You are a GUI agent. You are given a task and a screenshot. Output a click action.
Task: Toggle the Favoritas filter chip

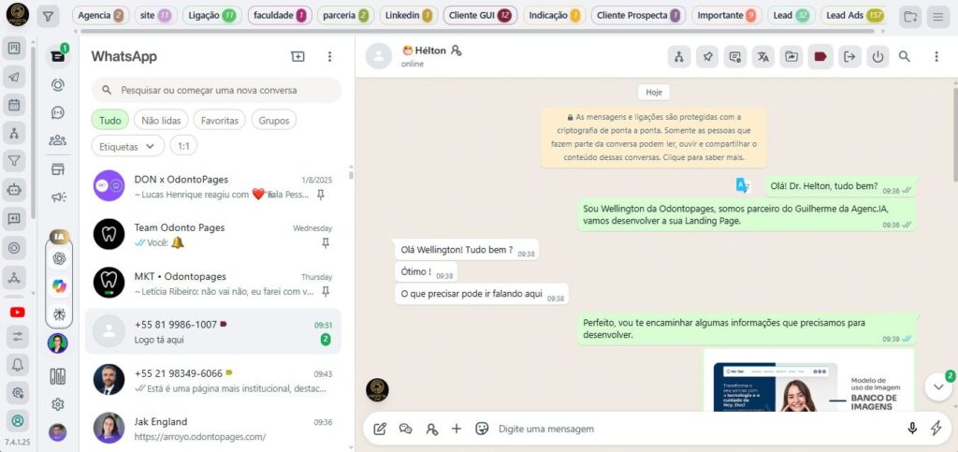point(219,121)
